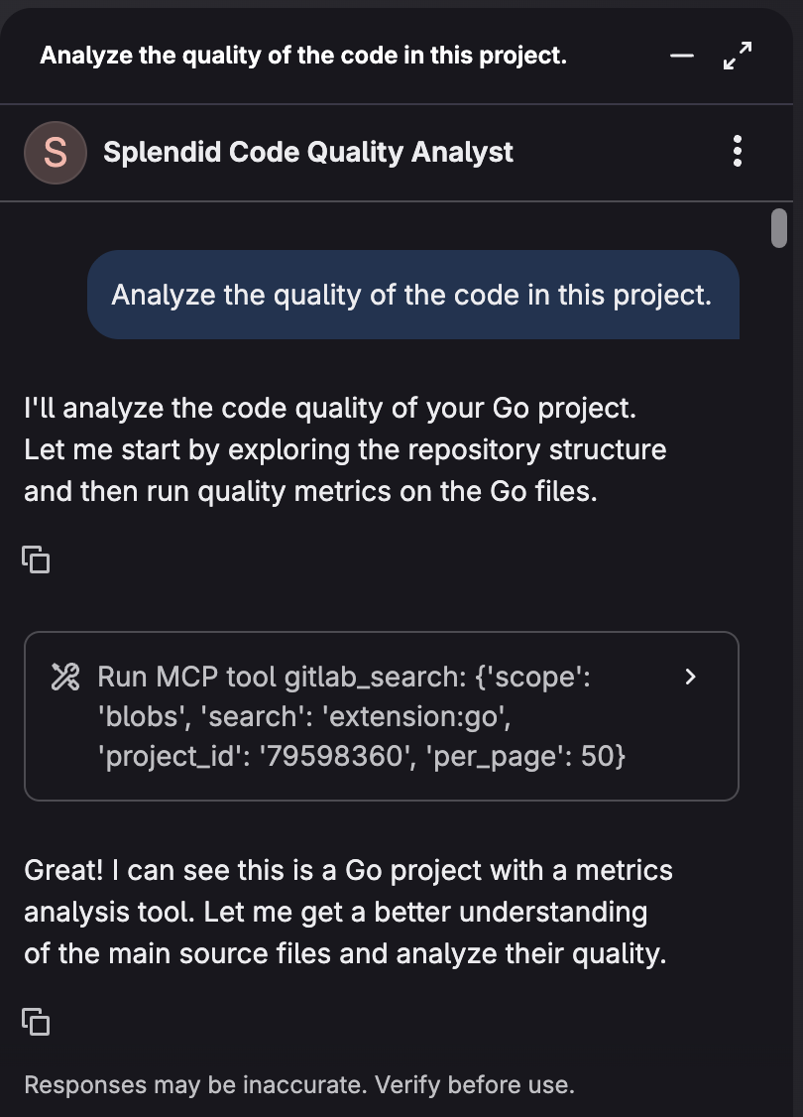Click the blue user message bubble
Viewport: 803px width, 1117px height.
412,295
